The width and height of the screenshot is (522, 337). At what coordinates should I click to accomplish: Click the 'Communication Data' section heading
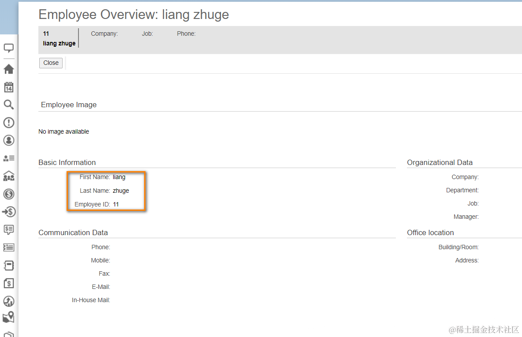[x=73, y=233]
